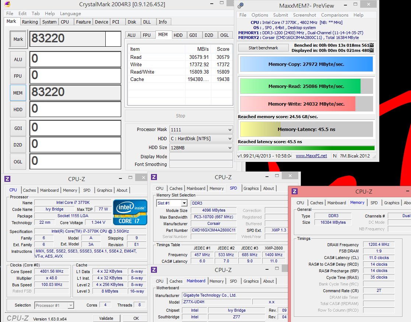Viewport: 411px width, 322px height.
Task: Open the Processor Mask dropdown
Action: point(201,130)
